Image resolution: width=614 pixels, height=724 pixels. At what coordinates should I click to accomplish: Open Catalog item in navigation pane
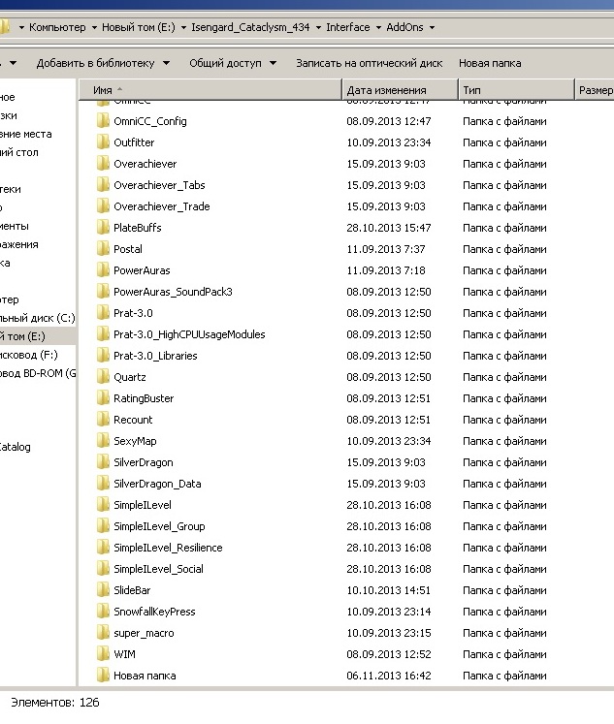[16, 447]
